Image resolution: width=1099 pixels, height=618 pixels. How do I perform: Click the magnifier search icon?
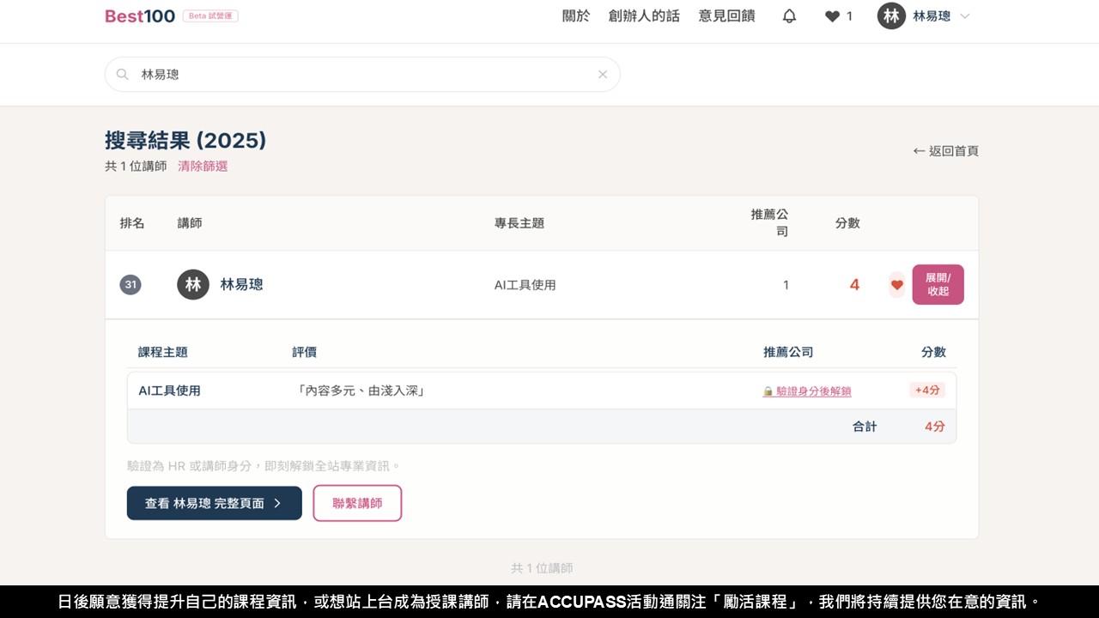click(x=123, y=75)
